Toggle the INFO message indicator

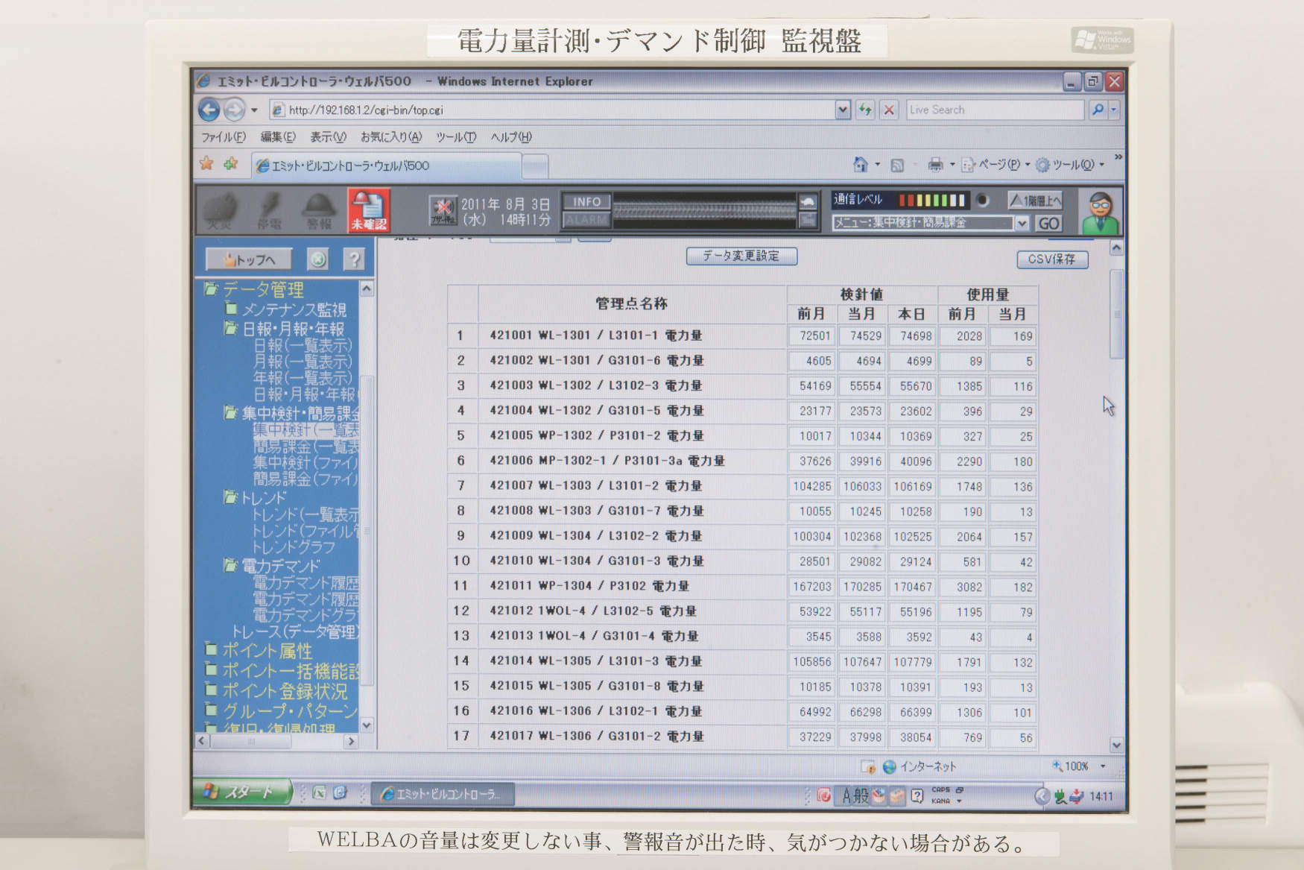coord(586,201)
